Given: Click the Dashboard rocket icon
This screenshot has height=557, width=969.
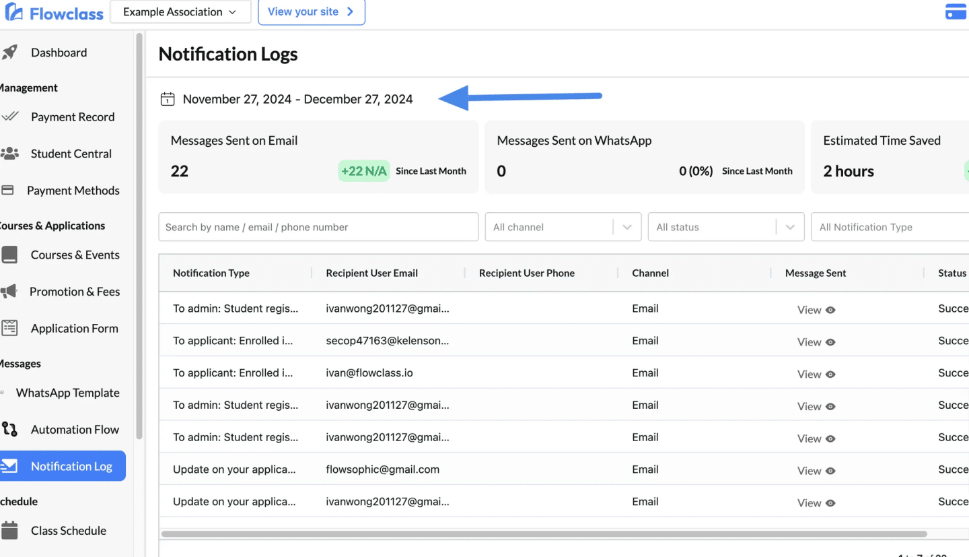Looking at the screenshot, I should click(x=9, y=53).
